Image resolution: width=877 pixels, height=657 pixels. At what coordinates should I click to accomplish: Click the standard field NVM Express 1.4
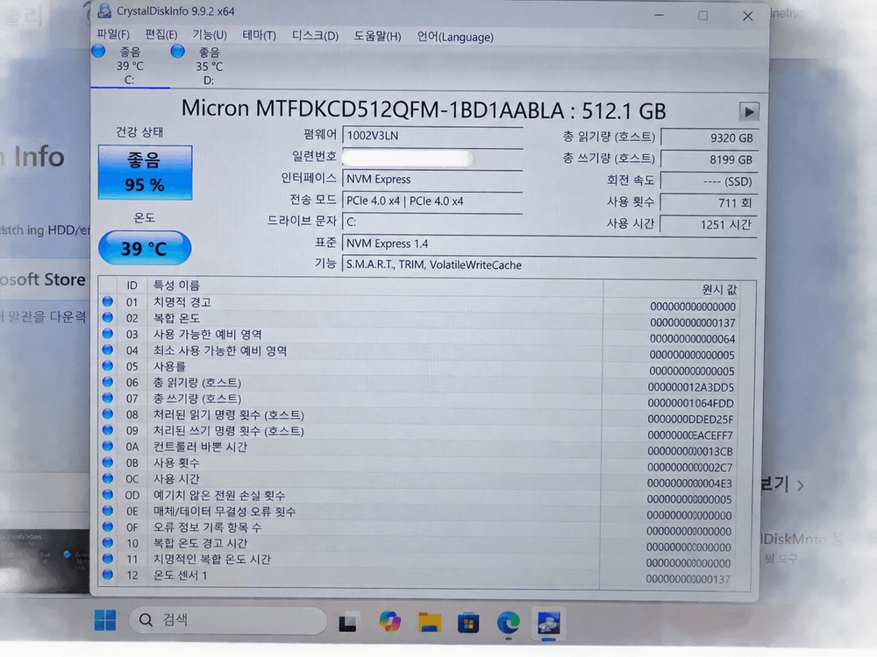pyautogui.click(x=549, y=244)
